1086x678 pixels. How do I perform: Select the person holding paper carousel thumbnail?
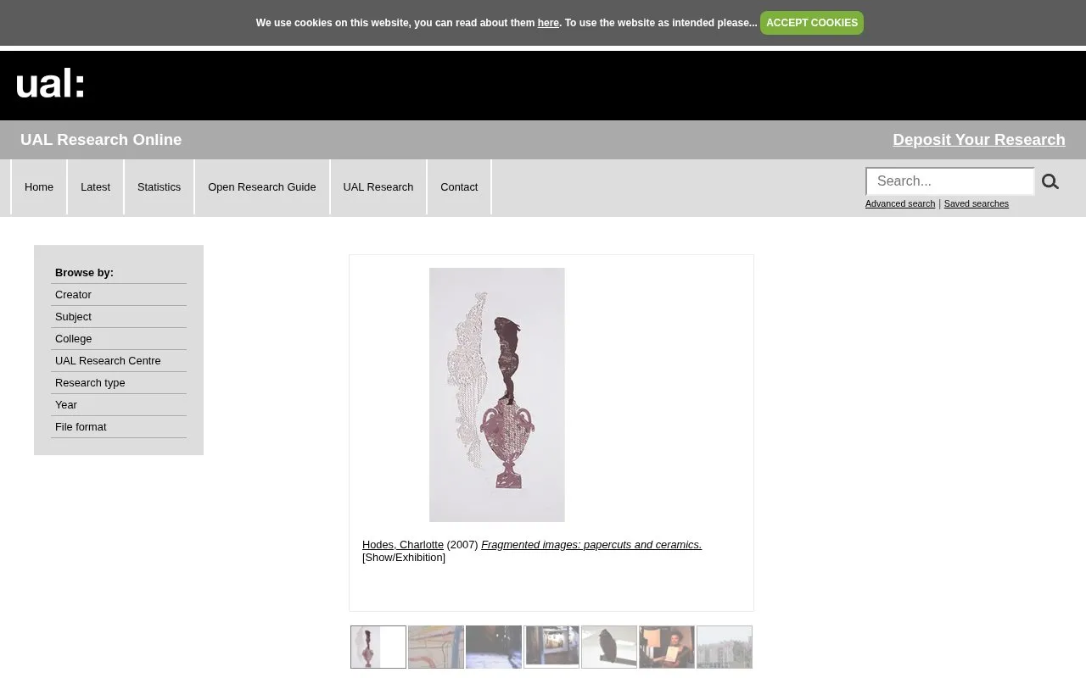pos(667,647)
